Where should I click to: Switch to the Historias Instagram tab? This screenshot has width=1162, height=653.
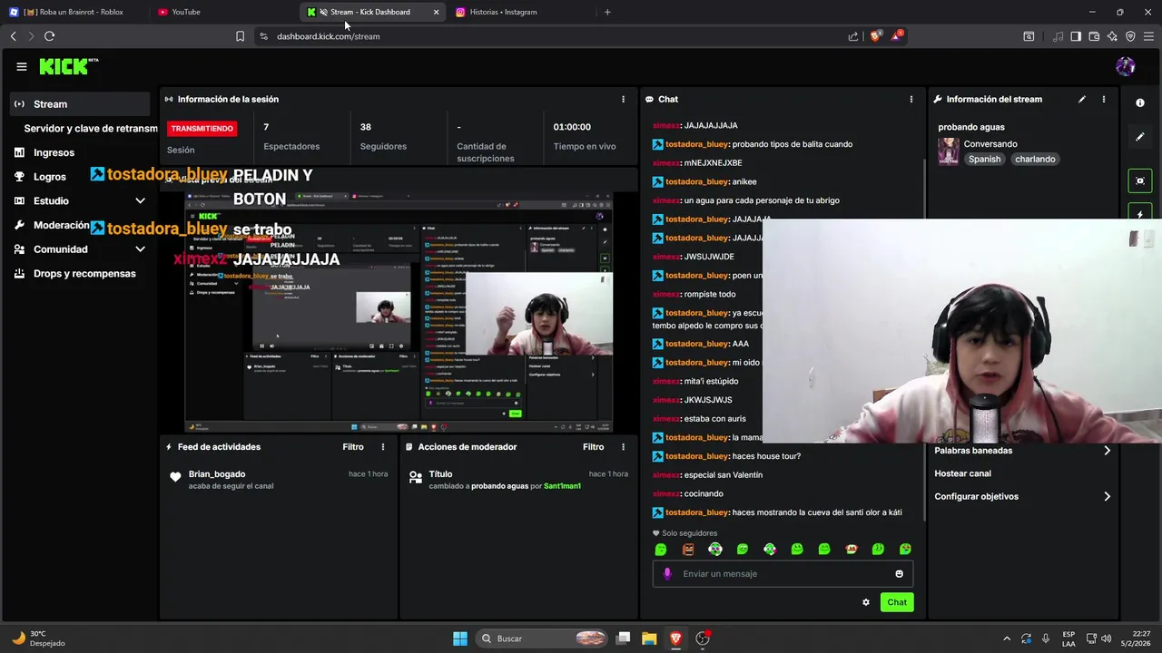tap(520, 12)
